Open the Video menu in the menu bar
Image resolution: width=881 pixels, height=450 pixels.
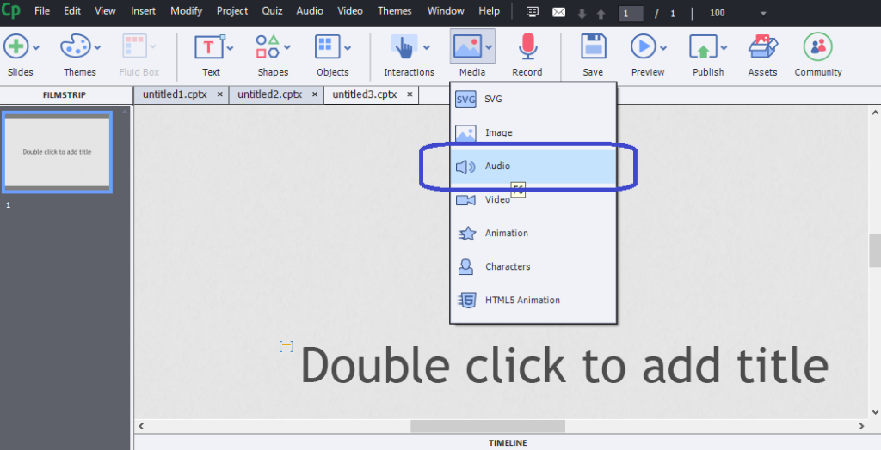(350, 10)
